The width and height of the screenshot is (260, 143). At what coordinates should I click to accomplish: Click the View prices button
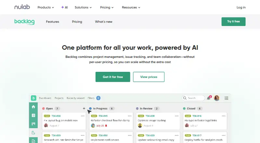[x=149, y=77]
